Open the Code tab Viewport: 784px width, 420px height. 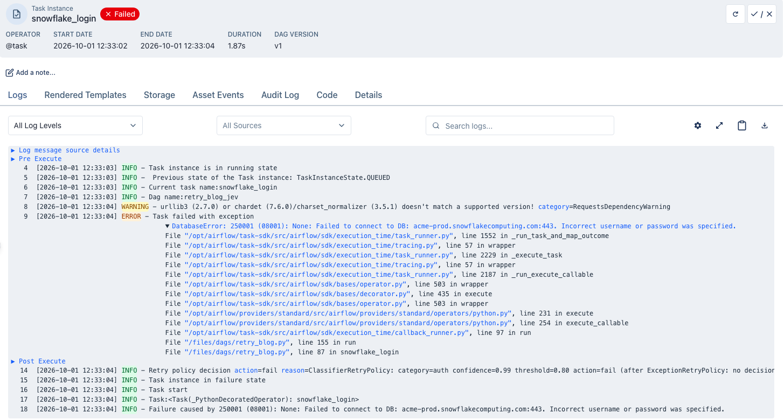tap(327, 95)
